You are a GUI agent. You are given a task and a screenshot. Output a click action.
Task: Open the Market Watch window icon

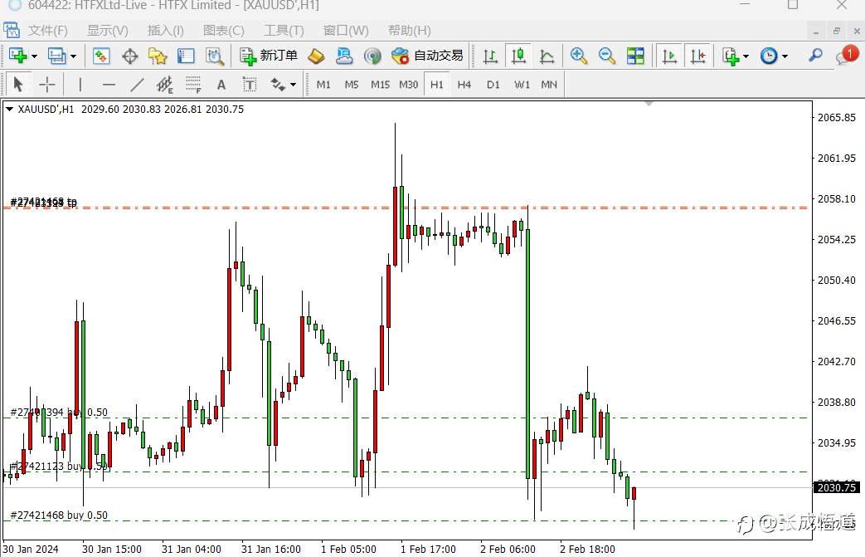(101, 56)
